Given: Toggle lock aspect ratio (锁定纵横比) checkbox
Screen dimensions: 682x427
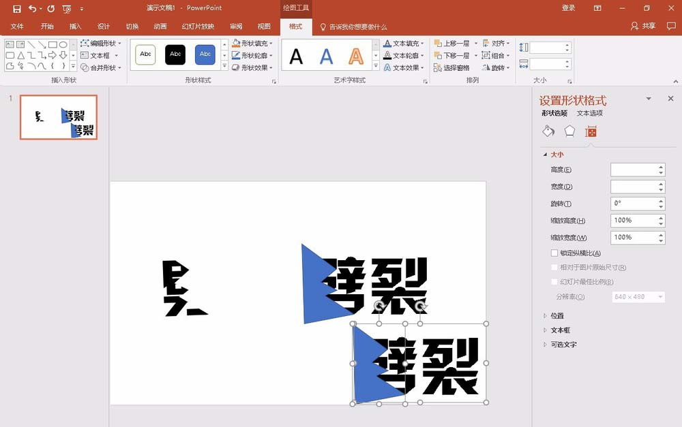Looking at the screenshot, I should (x=554, y=253).
